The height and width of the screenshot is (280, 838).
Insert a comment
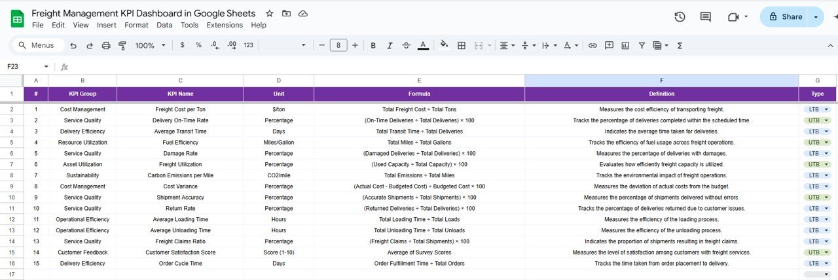coord(609,45)
